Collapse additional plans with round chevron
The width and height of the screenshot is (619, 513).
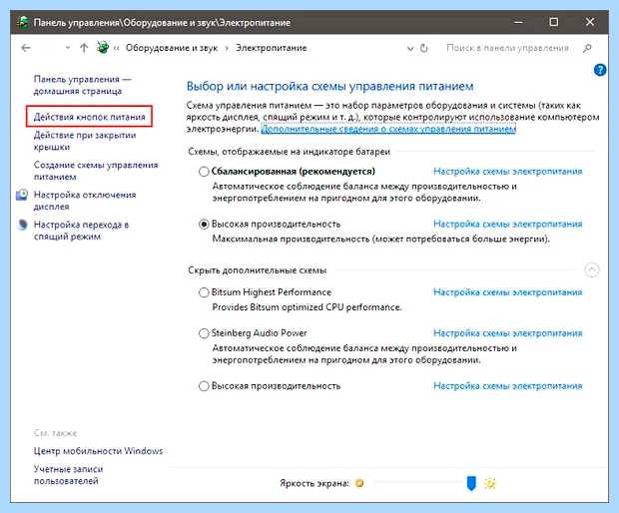[x=592, y=269]
